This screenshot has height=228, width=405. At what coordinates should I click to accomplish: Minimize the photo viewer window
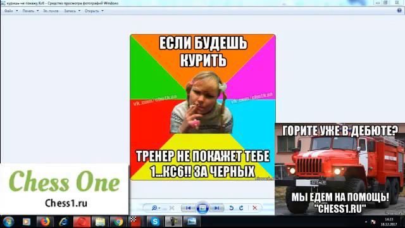point(378,3)
